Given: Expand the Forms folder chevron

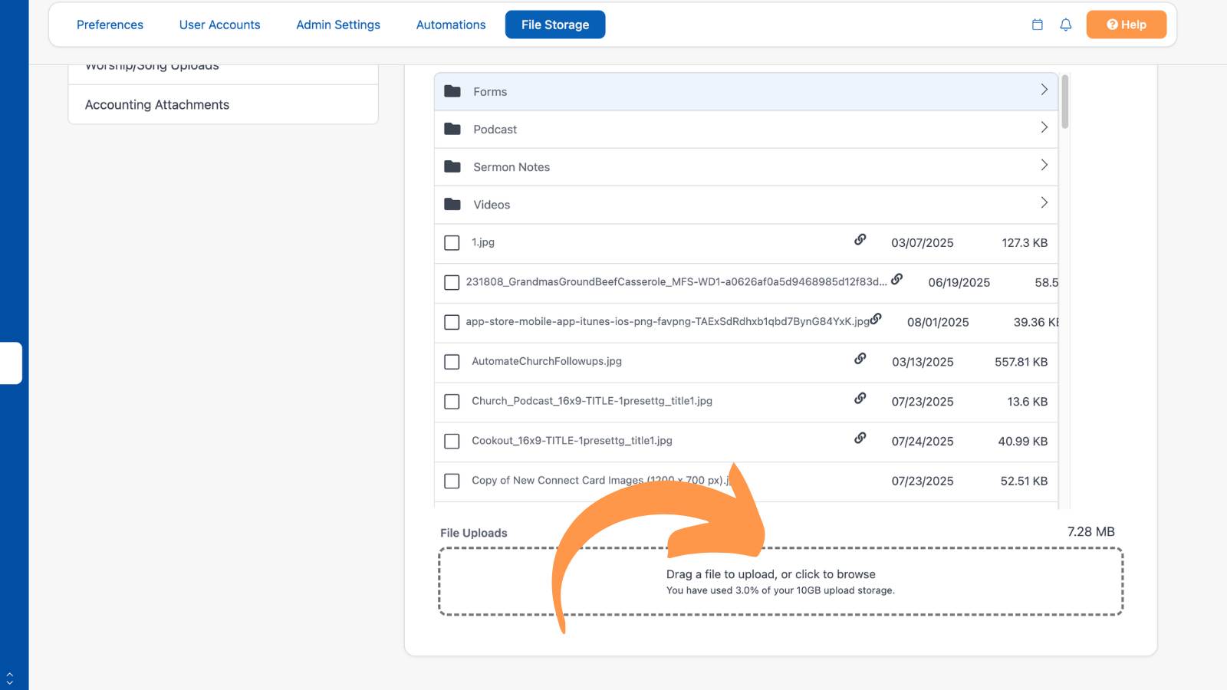Looking at the screenshot, I should click(x=1044, y=90).
